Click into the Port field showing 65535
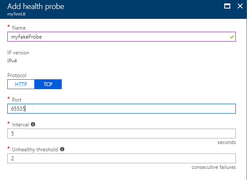 click(121, 109)
